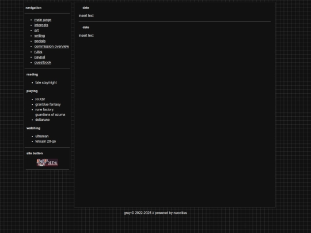Click the 'reading' section heading
311x233 pixels.
(x=32, y=74)
